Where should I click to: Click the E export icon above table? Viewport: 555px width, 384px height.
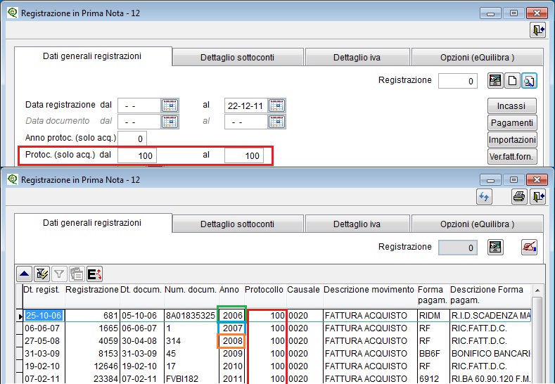coord(94,274)
